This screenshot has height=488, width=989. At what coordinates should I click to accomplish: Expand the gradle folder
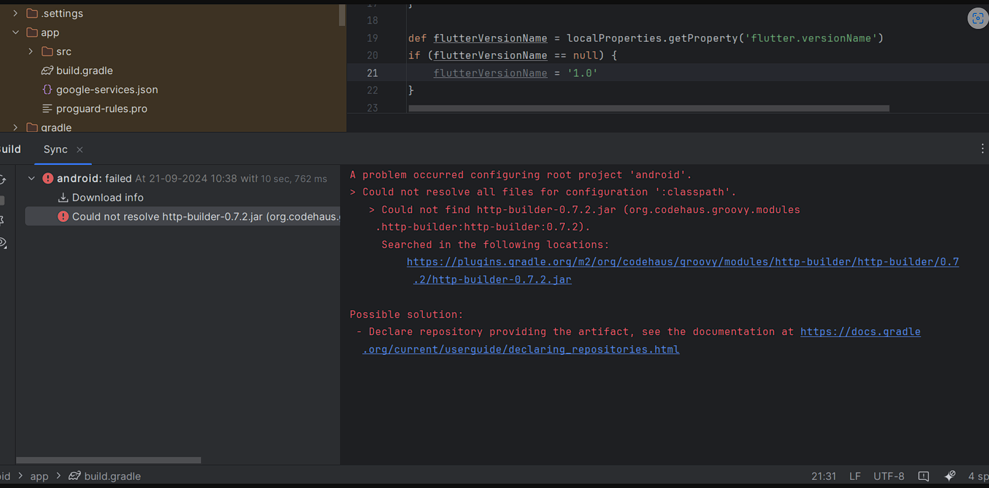(x=16, y=127)
